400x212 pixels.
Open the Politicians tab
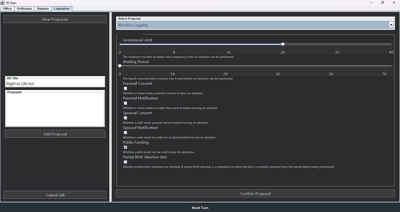[x=24, y=9]
